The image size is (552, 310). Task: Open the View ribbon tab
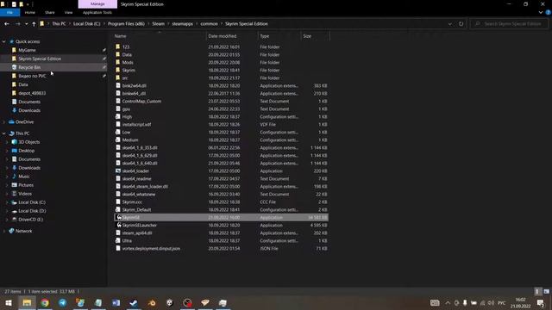pyautogui.click(x=68, y=12)
